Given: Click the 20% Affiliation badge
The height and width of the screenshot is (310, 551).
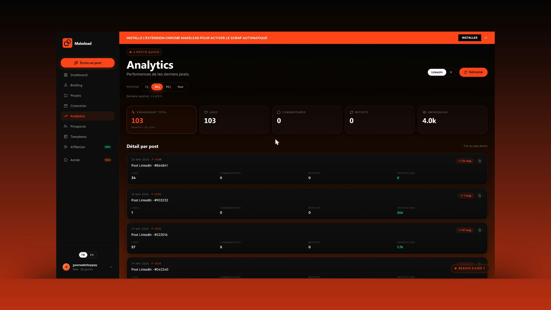Looking at the screenshot, I should [107, 147].
